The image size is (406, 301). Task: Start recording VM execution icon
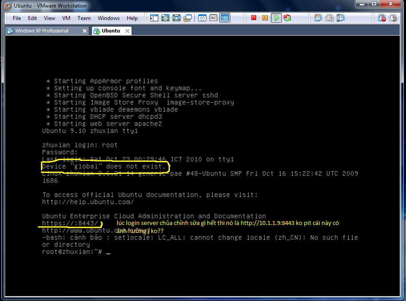[x=382, y=18]
